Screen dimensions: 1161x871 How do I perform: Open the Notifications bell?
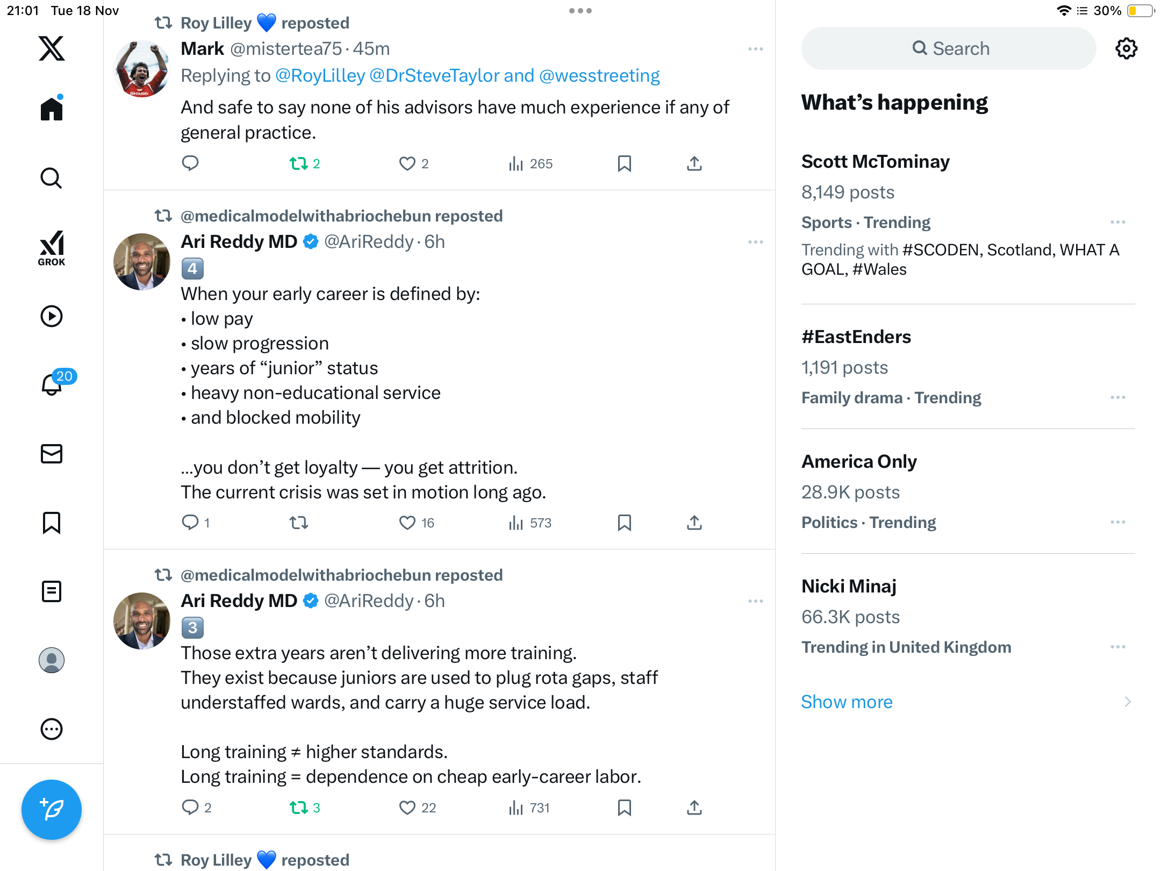52,385
